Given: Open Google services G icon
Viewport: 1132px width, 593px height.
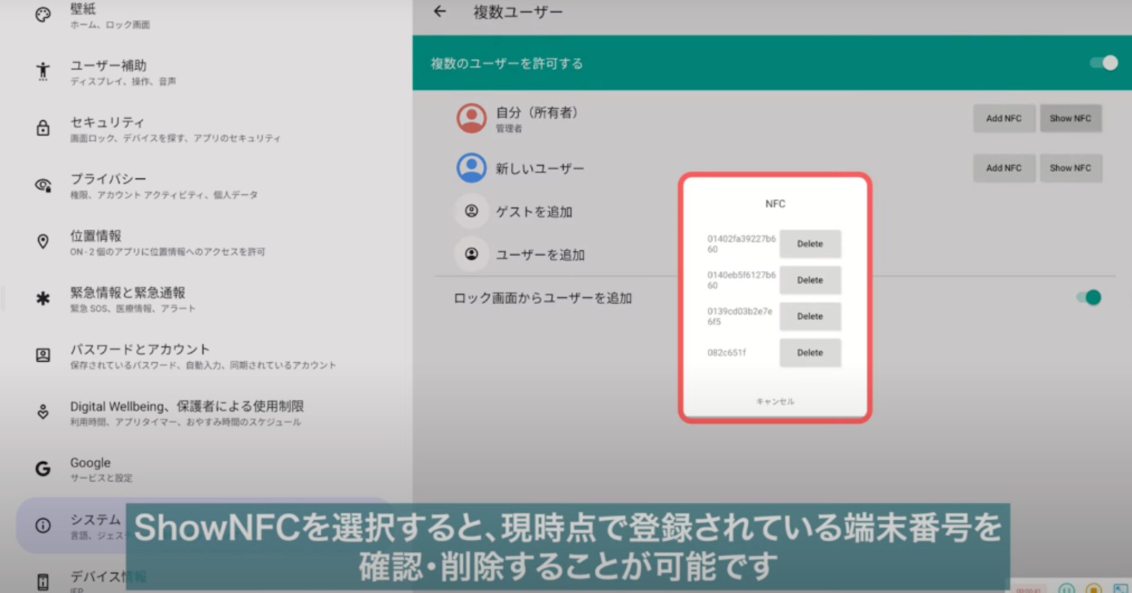Looking at the screenshot, I should pyautogui.click(x=43, y=469).
